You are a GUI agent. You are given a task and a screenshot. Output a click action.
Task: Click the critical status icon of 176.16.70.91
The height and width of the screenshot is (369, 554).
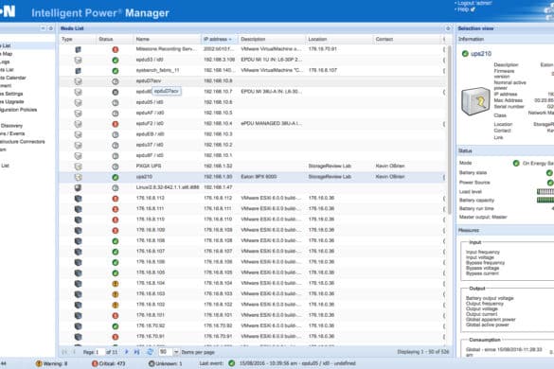pos(116,337)
